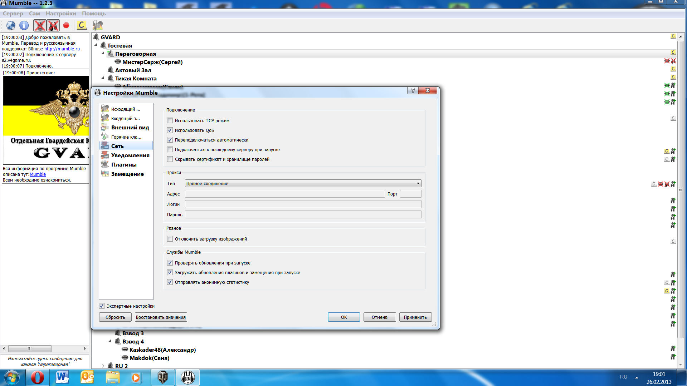This screenshot has width=687, height=386.
Task: Start recording with the red record icon
Action: [x=66, y=25]
